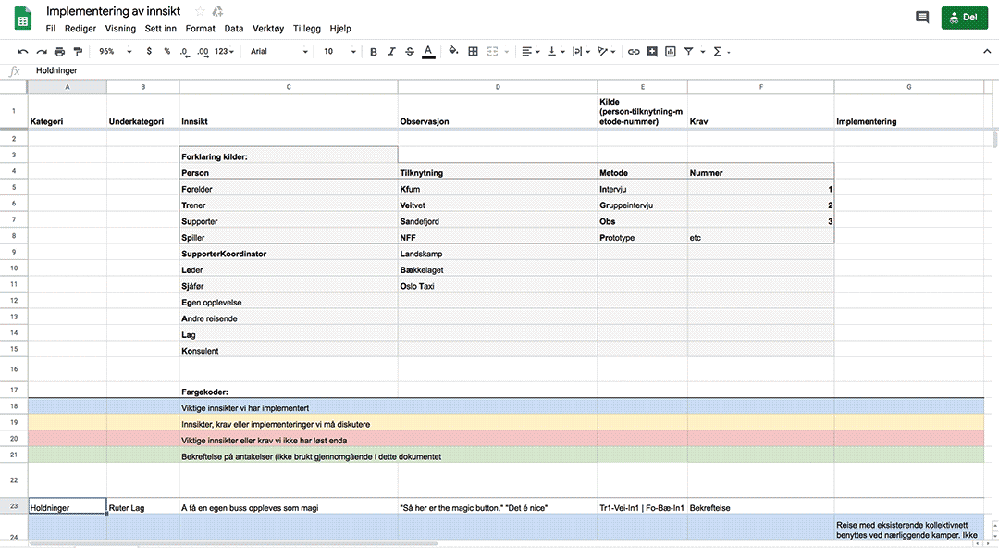This screenshot has width=999, height=548.
Task: Increase decimal places
Action: [x=203, y=52]
